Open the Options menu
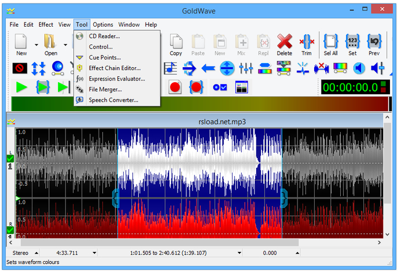The height and width of the screenshot is (279, 405). point(103,24)
